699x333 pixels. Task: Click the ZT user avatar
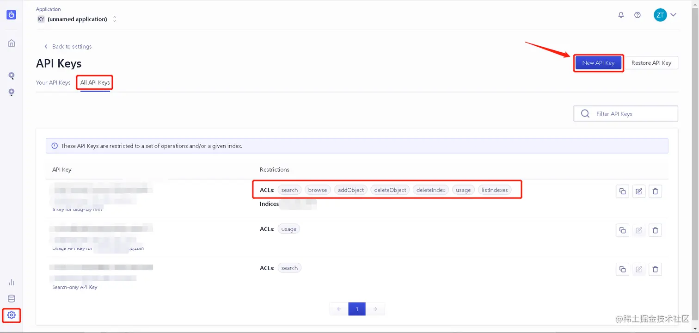(660, 15)
